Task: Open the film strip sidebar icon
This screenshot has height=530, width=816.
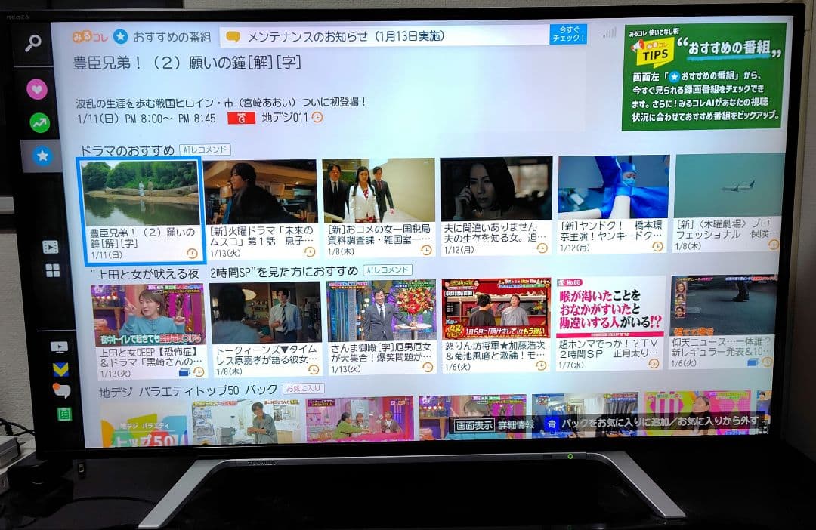Action: pyautogui.click(x=50, y=245)
